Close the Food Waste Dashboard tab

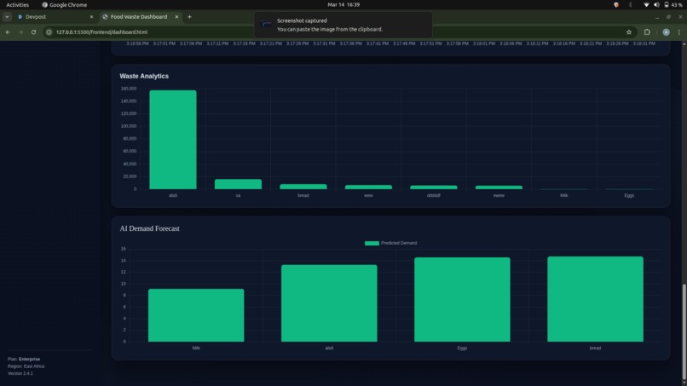tap(176, 17)
